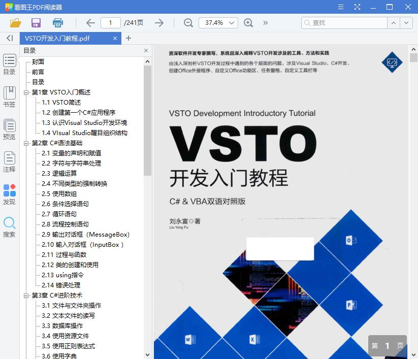
Task: Zoom out with the minus magnifier
Action: pyautogui.click(x=188, y=23)
